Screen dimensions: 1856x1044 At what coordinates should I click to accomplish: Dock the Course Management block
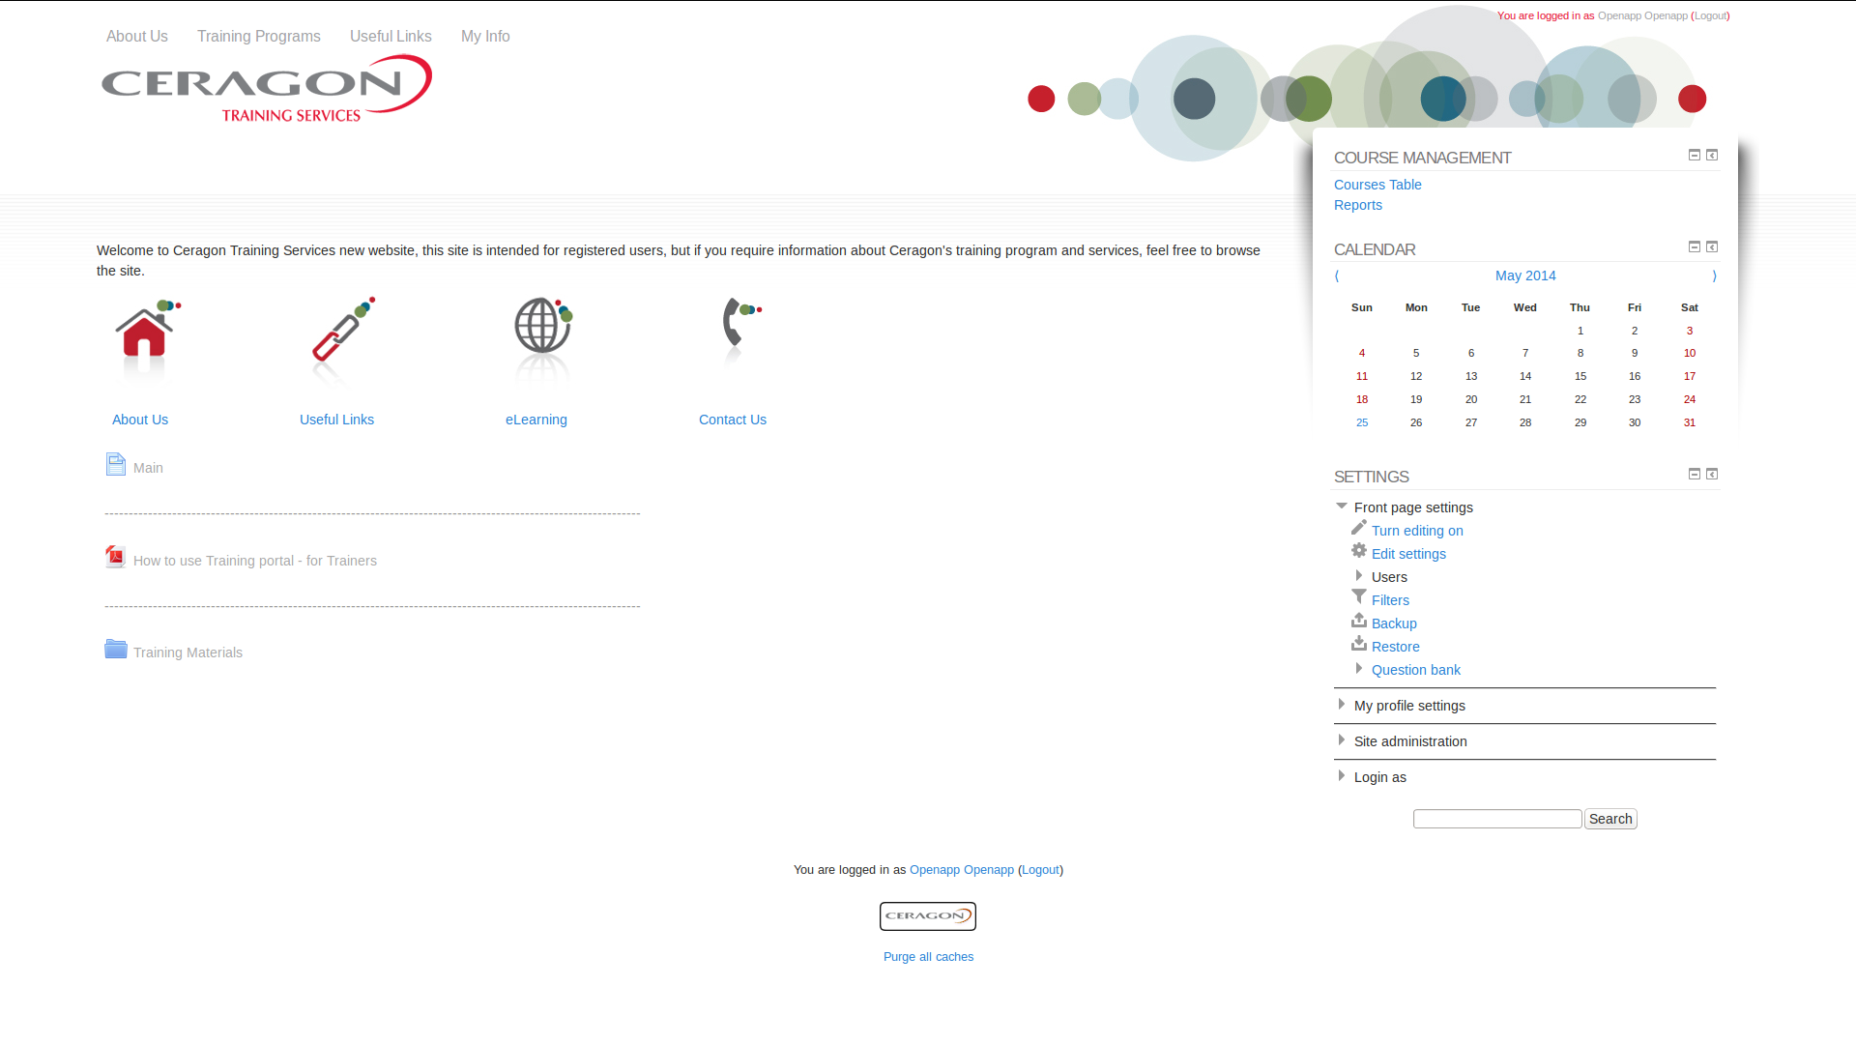(x=1712, y=155)
